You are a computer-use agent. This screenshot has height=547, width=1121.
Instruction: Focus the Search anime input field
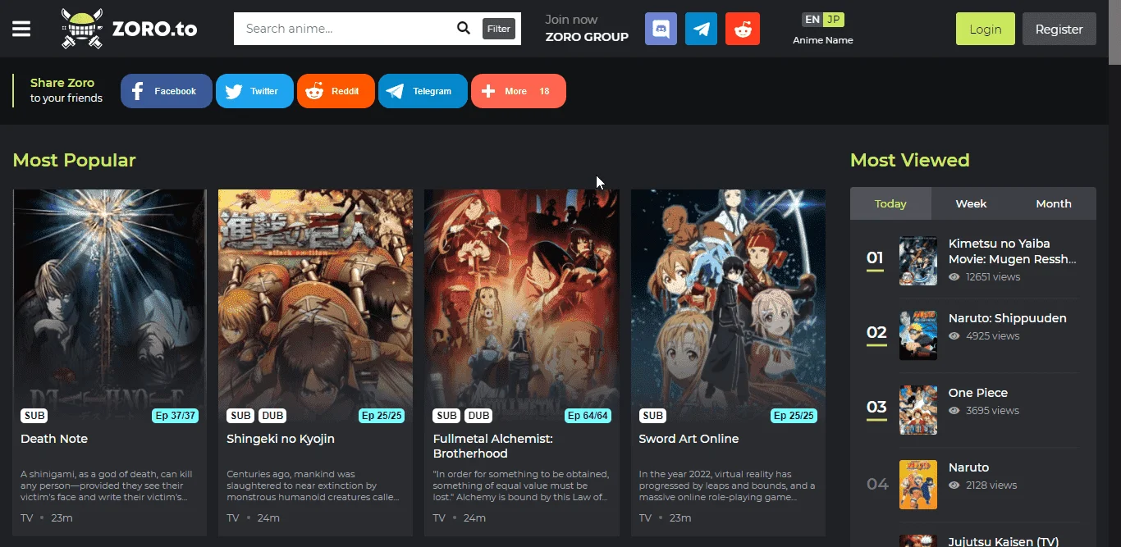click(x=345, y=29)
